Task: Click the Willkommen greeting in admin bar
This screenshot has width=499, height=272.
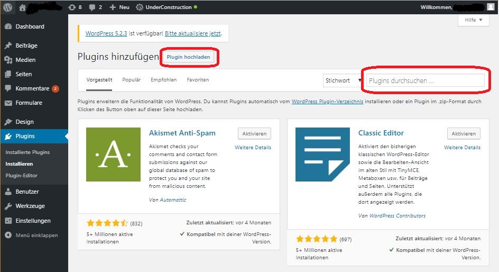Action: point(436,7)
